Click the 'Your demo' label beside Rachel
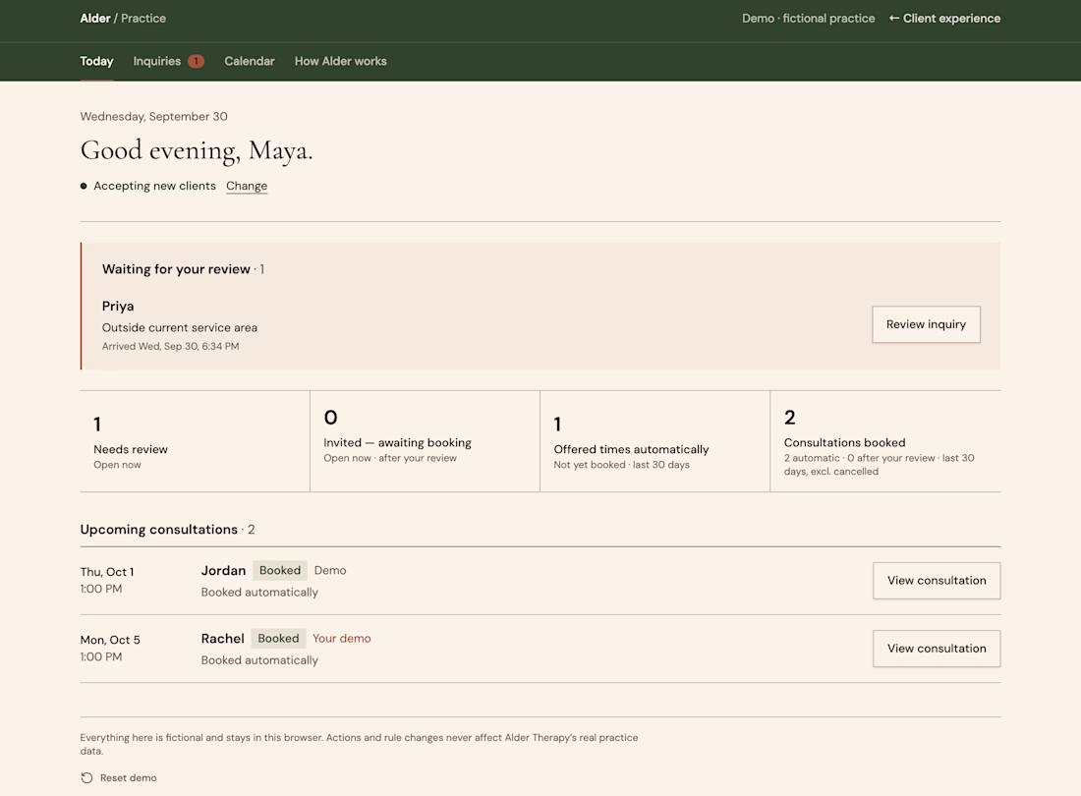Viewport: 1081px width, 796px height. click(x=342, y=639)
